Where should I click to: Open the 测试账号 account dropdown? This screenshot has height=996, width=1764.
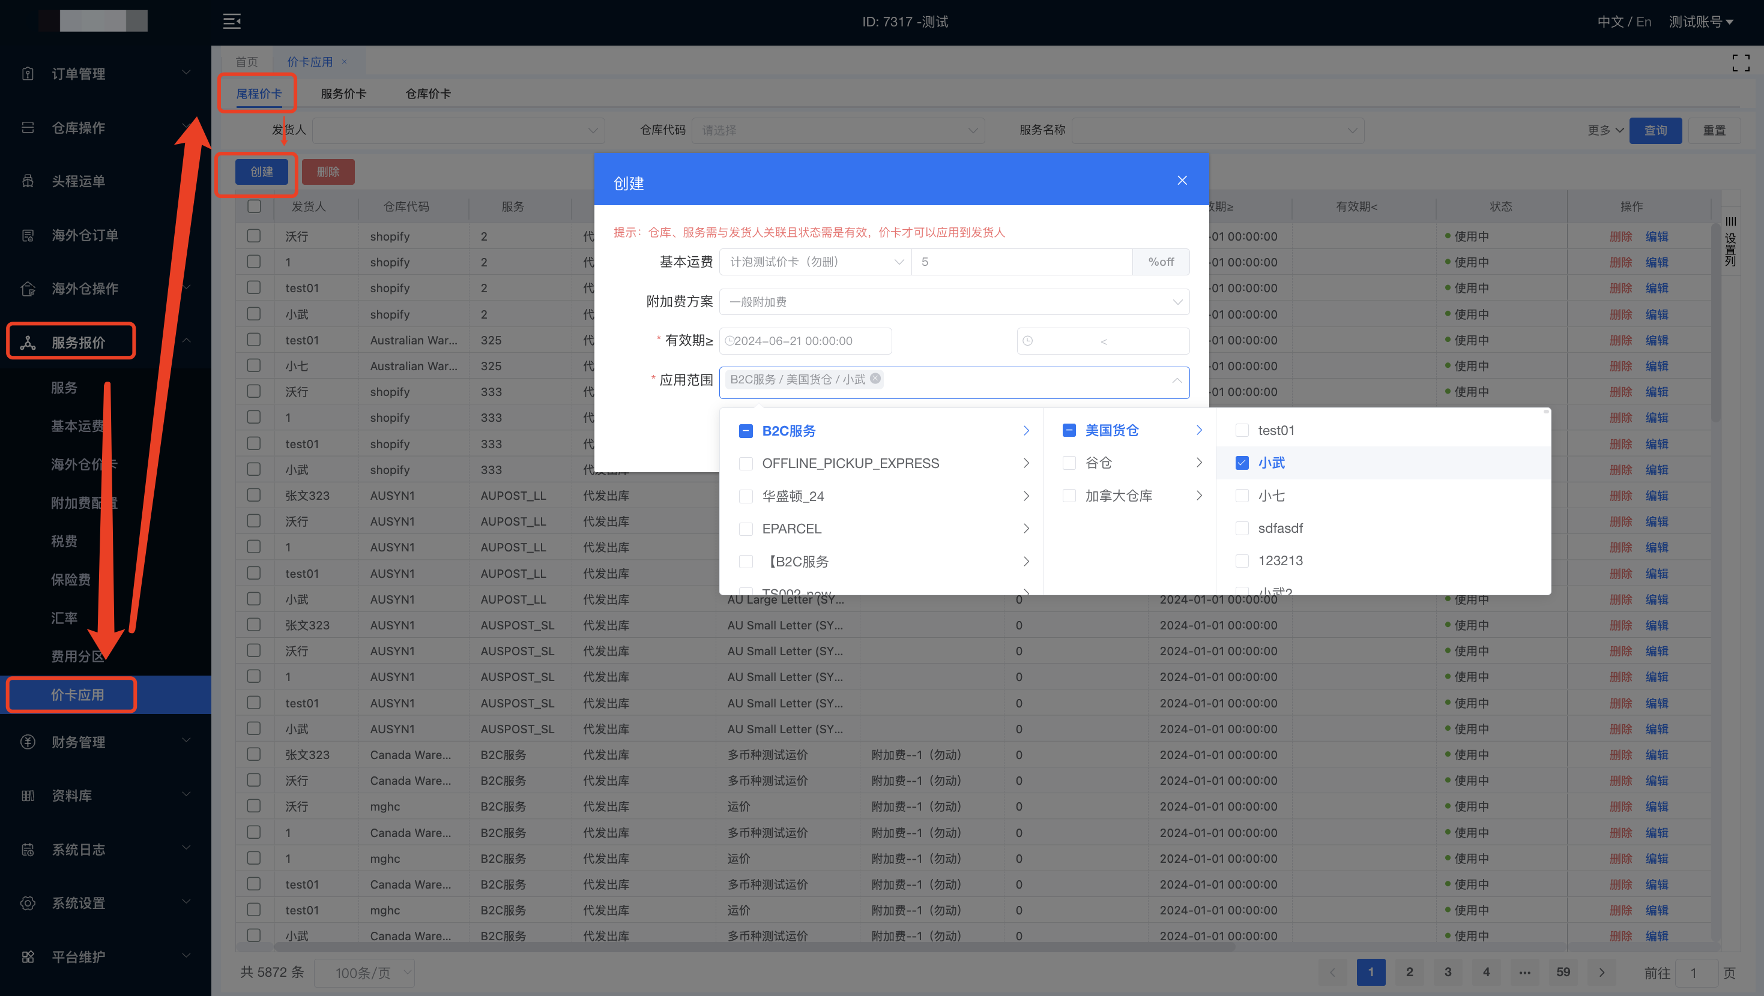point(1701,21)
